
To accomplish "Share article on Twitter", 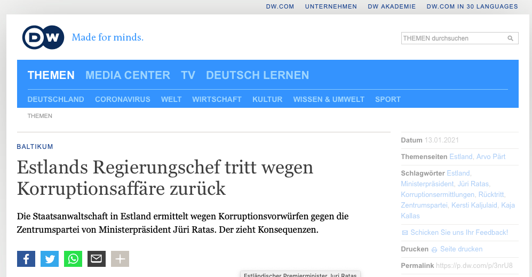I will [x=50, y=259].
